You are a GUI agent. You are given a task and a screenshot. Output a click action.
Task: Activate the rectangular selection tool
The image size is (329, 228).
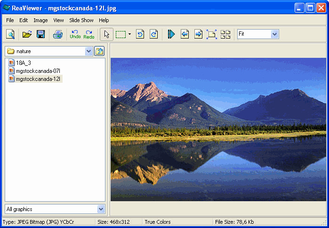click(x=121, y=34)
